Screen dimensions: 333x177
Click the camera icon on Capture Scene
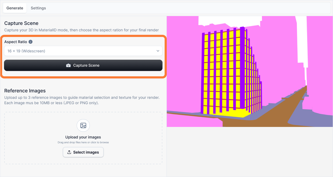pos(68,65)
